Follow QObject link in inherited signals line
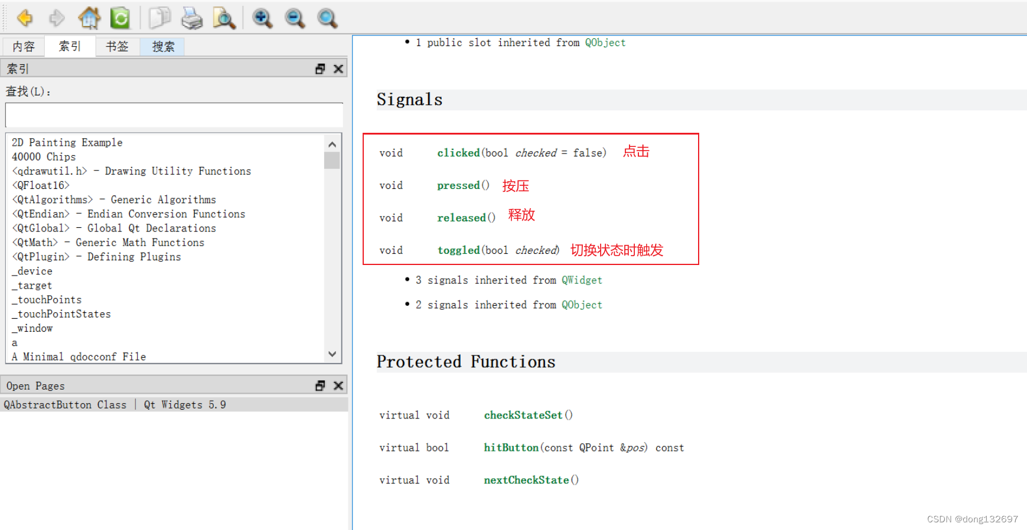Screen dimensions: 1027x530 [582, 305]
